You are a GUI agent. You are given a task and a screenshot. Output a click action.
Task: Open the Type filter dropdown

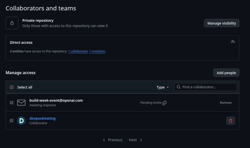coord(163,87)
